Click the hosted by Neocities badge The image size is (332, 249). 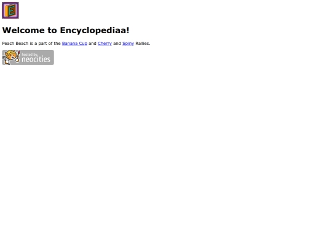(28, 57)
